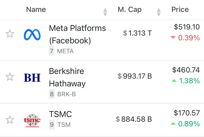Image resolution: width=204 pixels, height=137 pixels.
Task: Click the BH Berkshire Hathaway logo
Action: pos(32,78)
